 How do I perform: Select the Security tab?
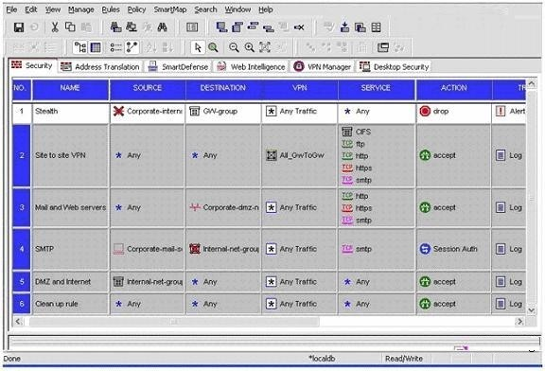tap(32, 65)
